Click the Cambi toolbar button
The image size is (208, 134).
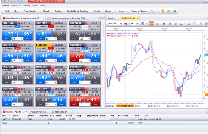coord(97,11)
